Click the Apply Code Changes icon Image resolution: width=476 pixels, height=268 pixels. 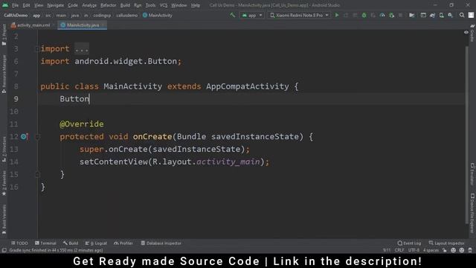pos(355,15)
